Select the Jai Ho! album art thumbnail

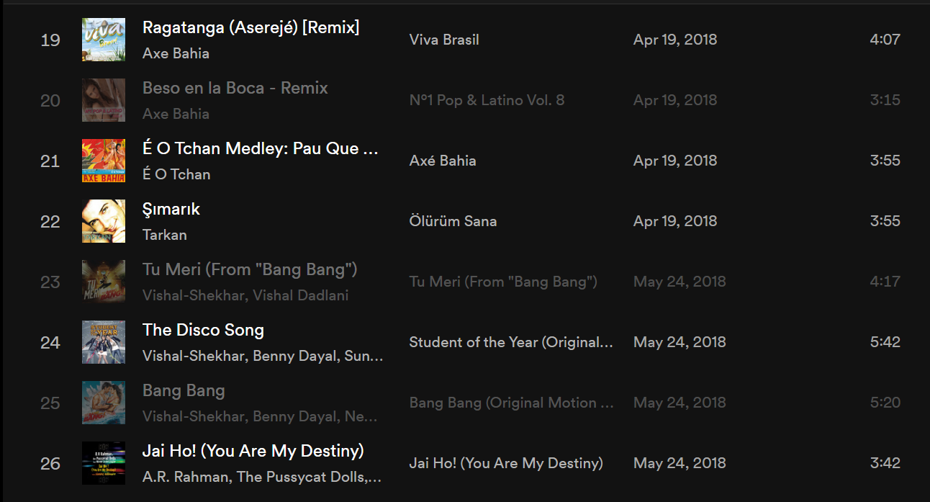(104, 463)
